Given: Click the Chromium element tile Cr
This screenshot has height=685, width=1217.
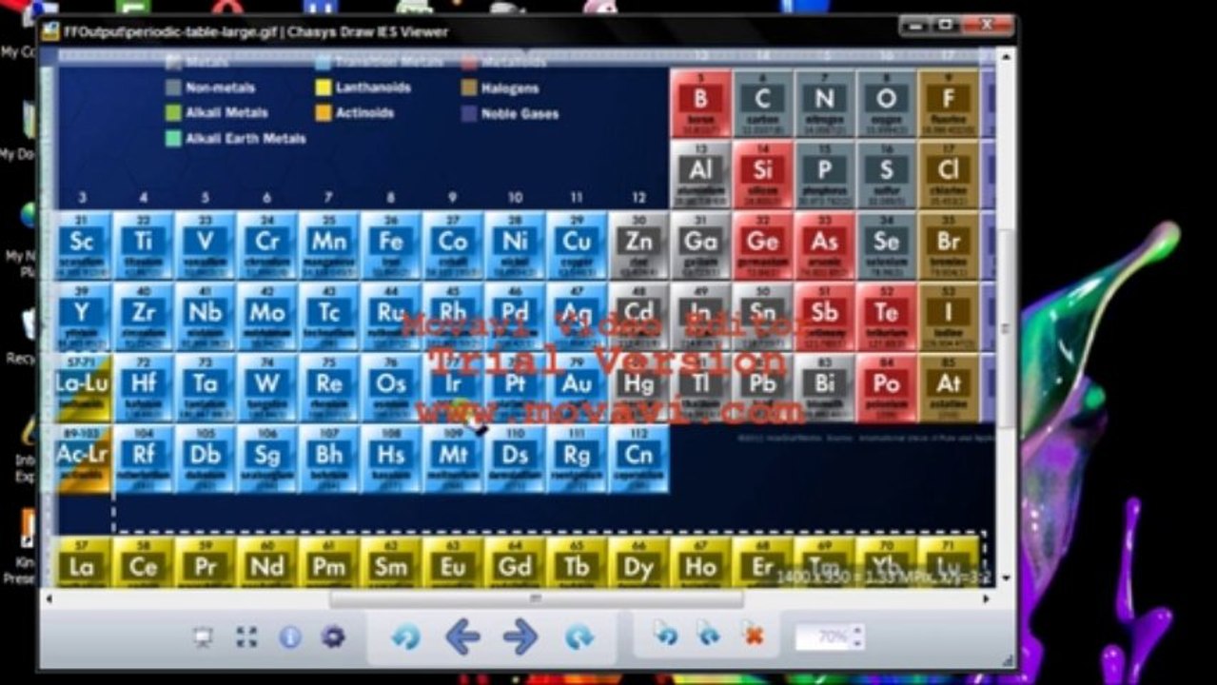Looking at the screenshot, I should pyautogui.click(x=267, y=245).
